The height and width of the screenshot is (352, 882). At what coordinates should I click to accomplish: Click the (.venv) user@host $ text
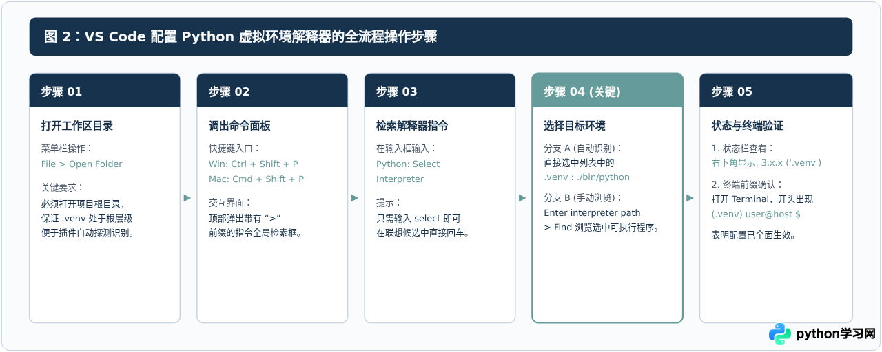756,214
